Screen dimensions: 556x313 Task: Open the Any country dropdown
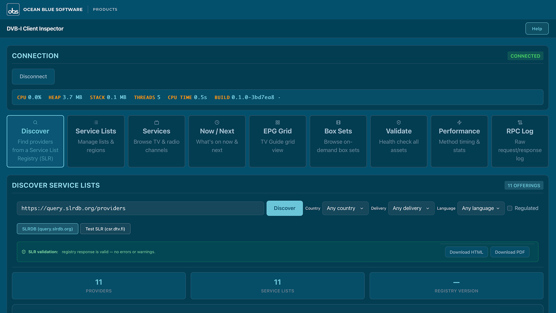(345, 208)
